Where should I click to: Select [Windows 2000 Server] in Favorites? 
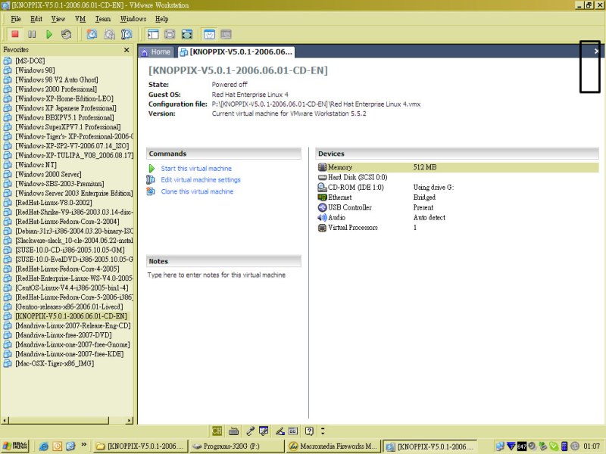[48, 174]
